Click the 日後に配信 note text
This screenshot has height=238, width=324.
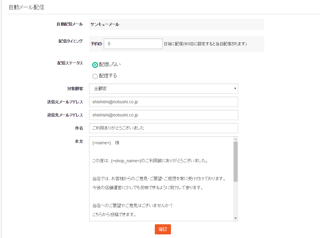click(x=205, y=44)
